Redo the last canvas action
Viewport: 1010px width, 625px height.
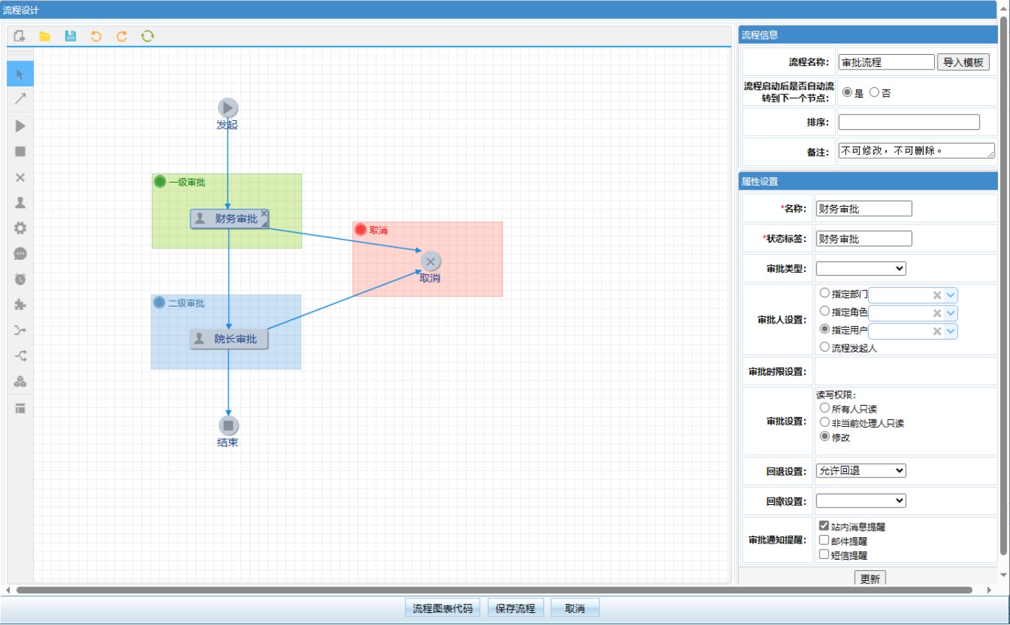122,36
